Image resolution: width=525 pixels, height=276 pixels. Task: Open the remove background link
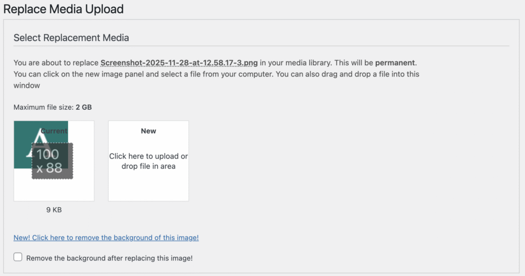coord(106,238)
